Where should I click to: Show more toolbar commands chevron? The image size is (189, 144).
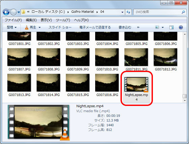[x=138, y=27]
